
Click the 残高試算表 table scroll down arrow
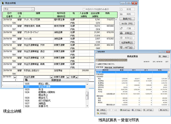pos(169,105)
